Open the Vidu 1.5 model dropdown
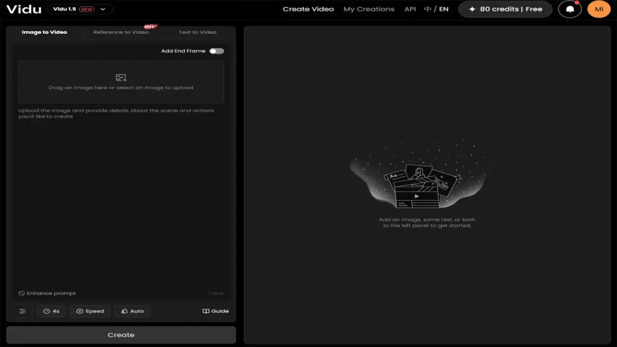The image size is (617, 347). click(x=80, y=9)
